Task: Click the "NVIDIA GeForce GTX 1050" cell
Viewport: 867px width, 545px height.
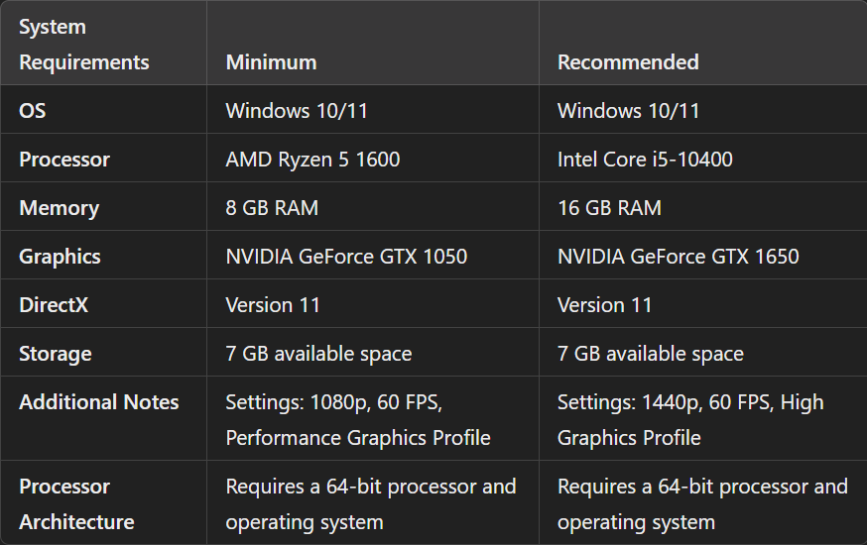Action: point(346,257)
